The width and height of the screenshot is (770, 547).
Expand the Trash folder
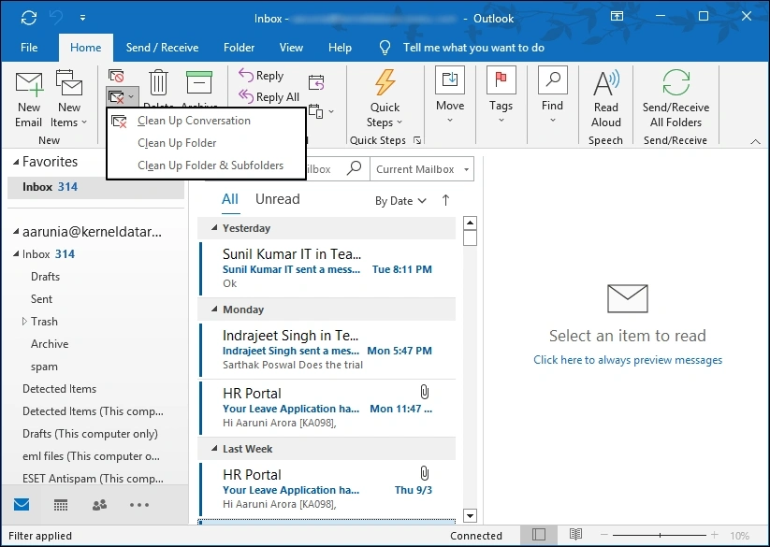tap(24, 322)
